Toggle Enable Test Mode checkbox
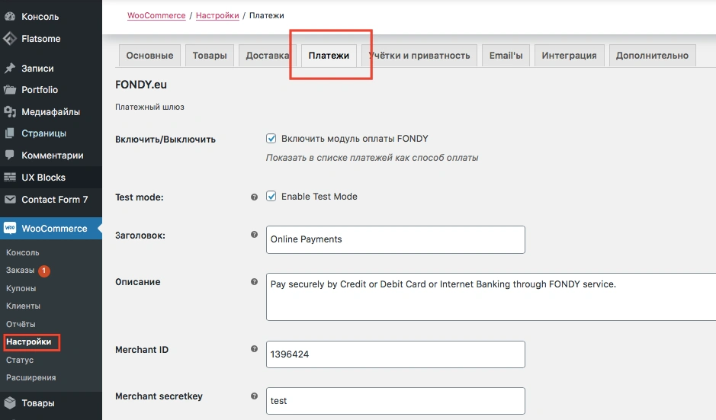 pos(271,197)
